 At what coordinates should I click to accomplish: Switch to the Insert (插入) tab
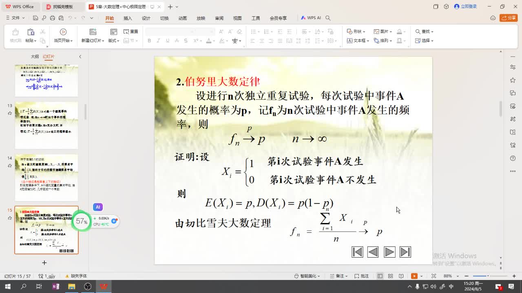pyautogui.click(x=128, y=18)
